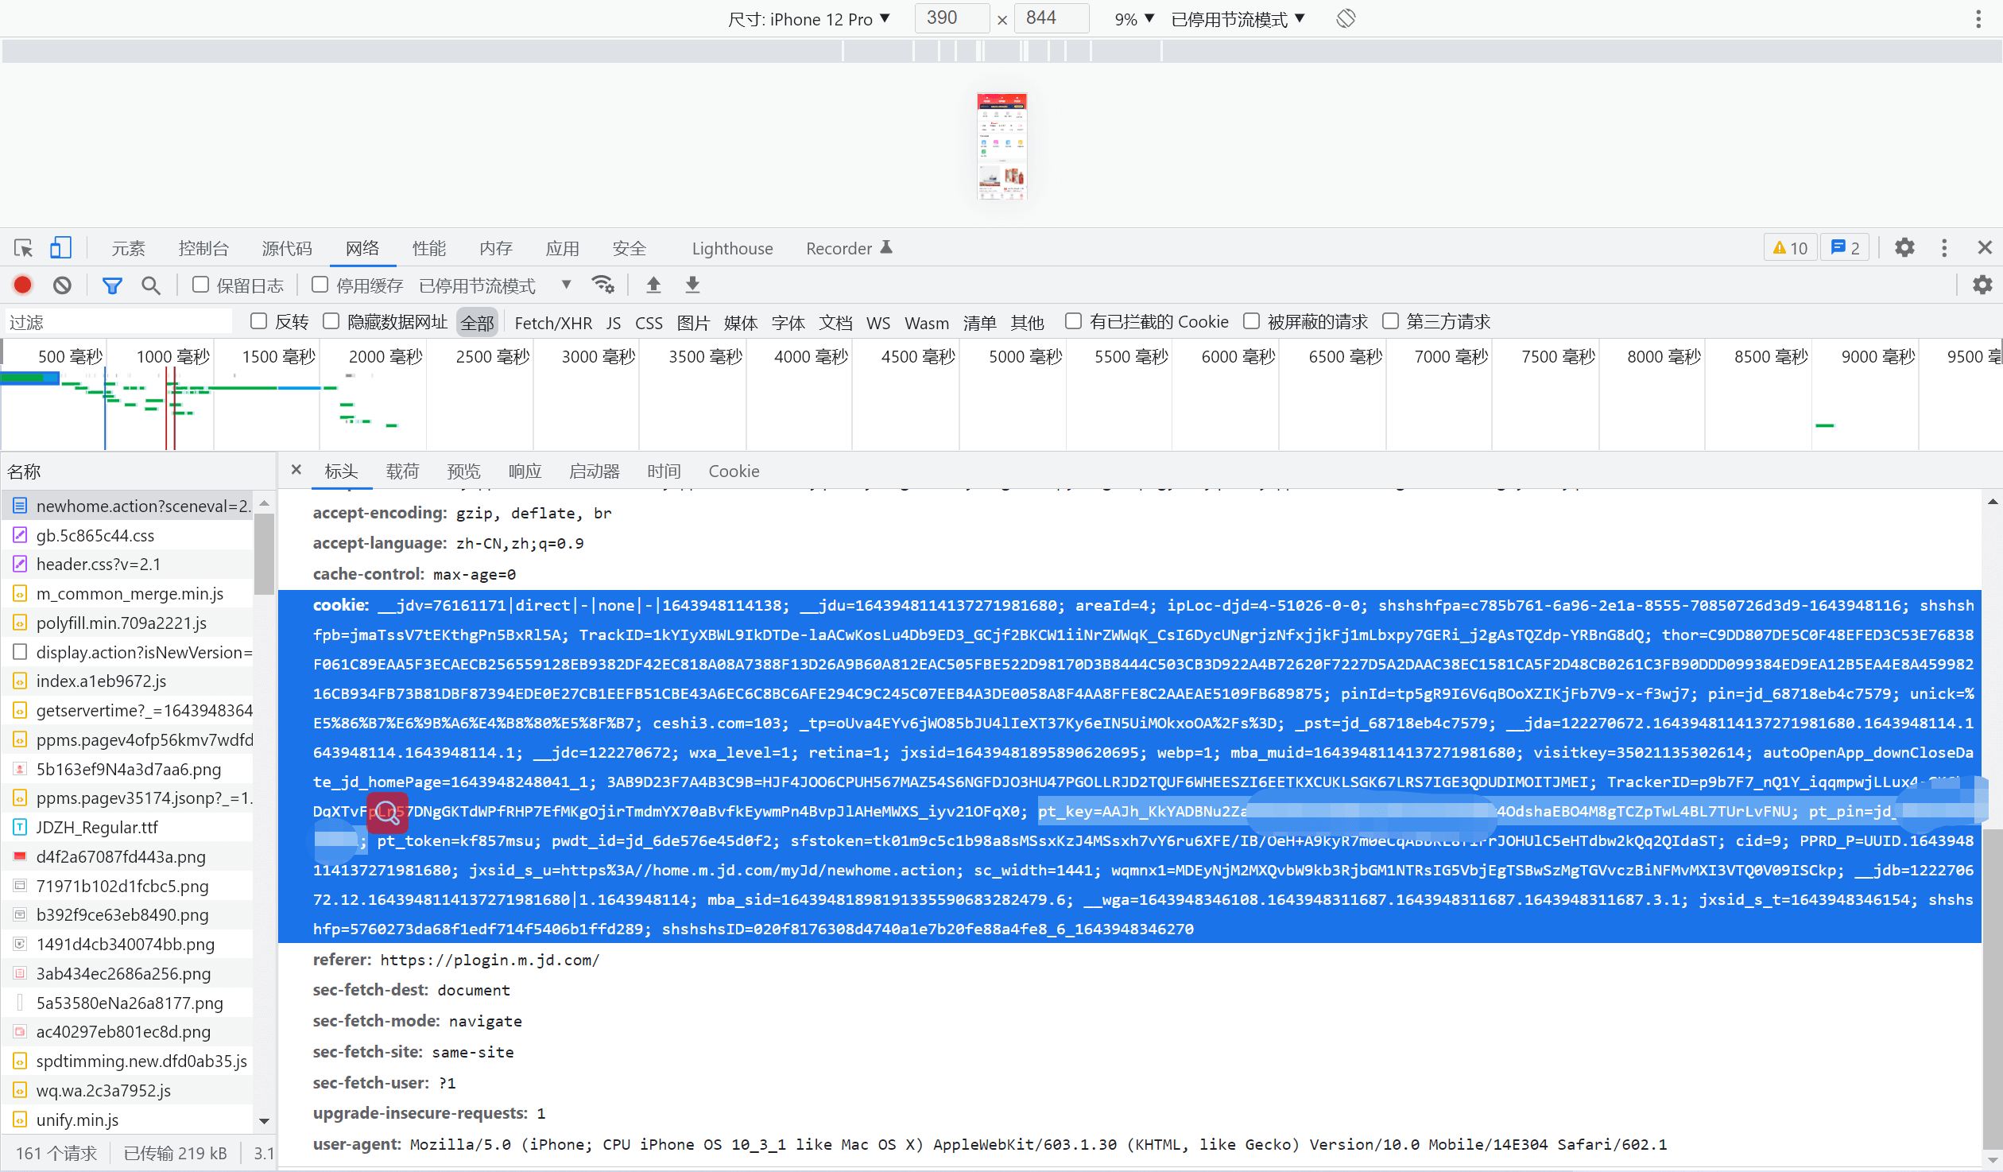Select the Recorder tab with flask icon
Image resolution: width=2003 pixels, height=1172 pixels.
849,248
